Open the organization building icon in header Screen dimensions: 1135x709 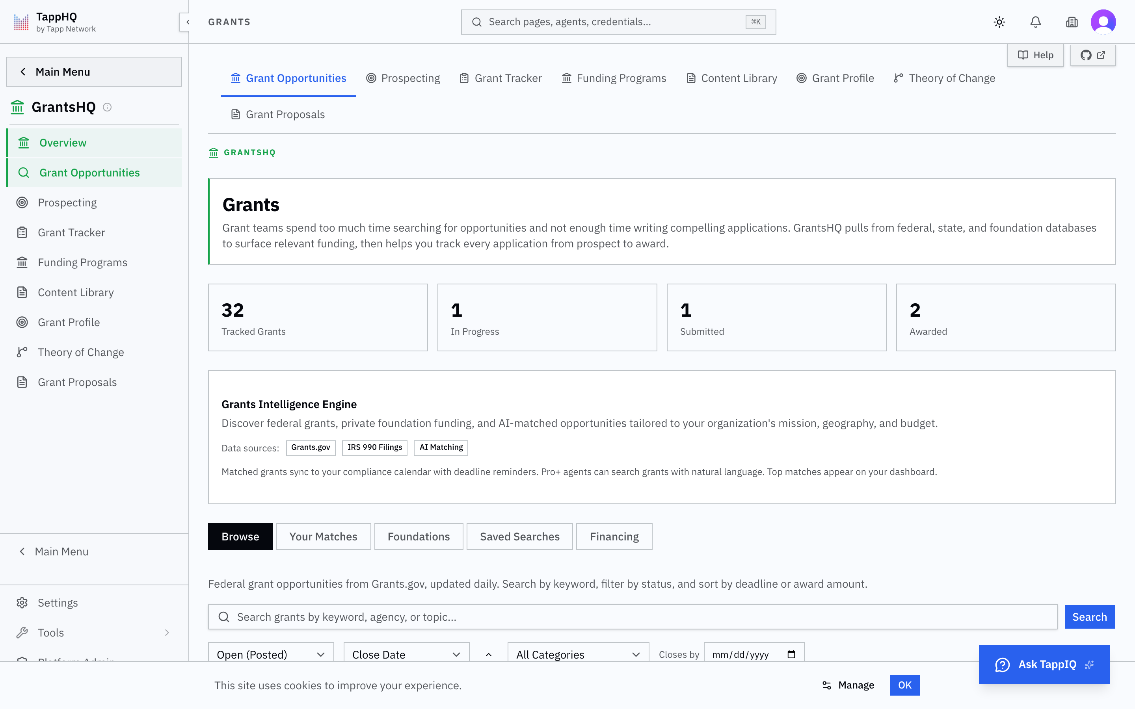(x=1071, y=22)
